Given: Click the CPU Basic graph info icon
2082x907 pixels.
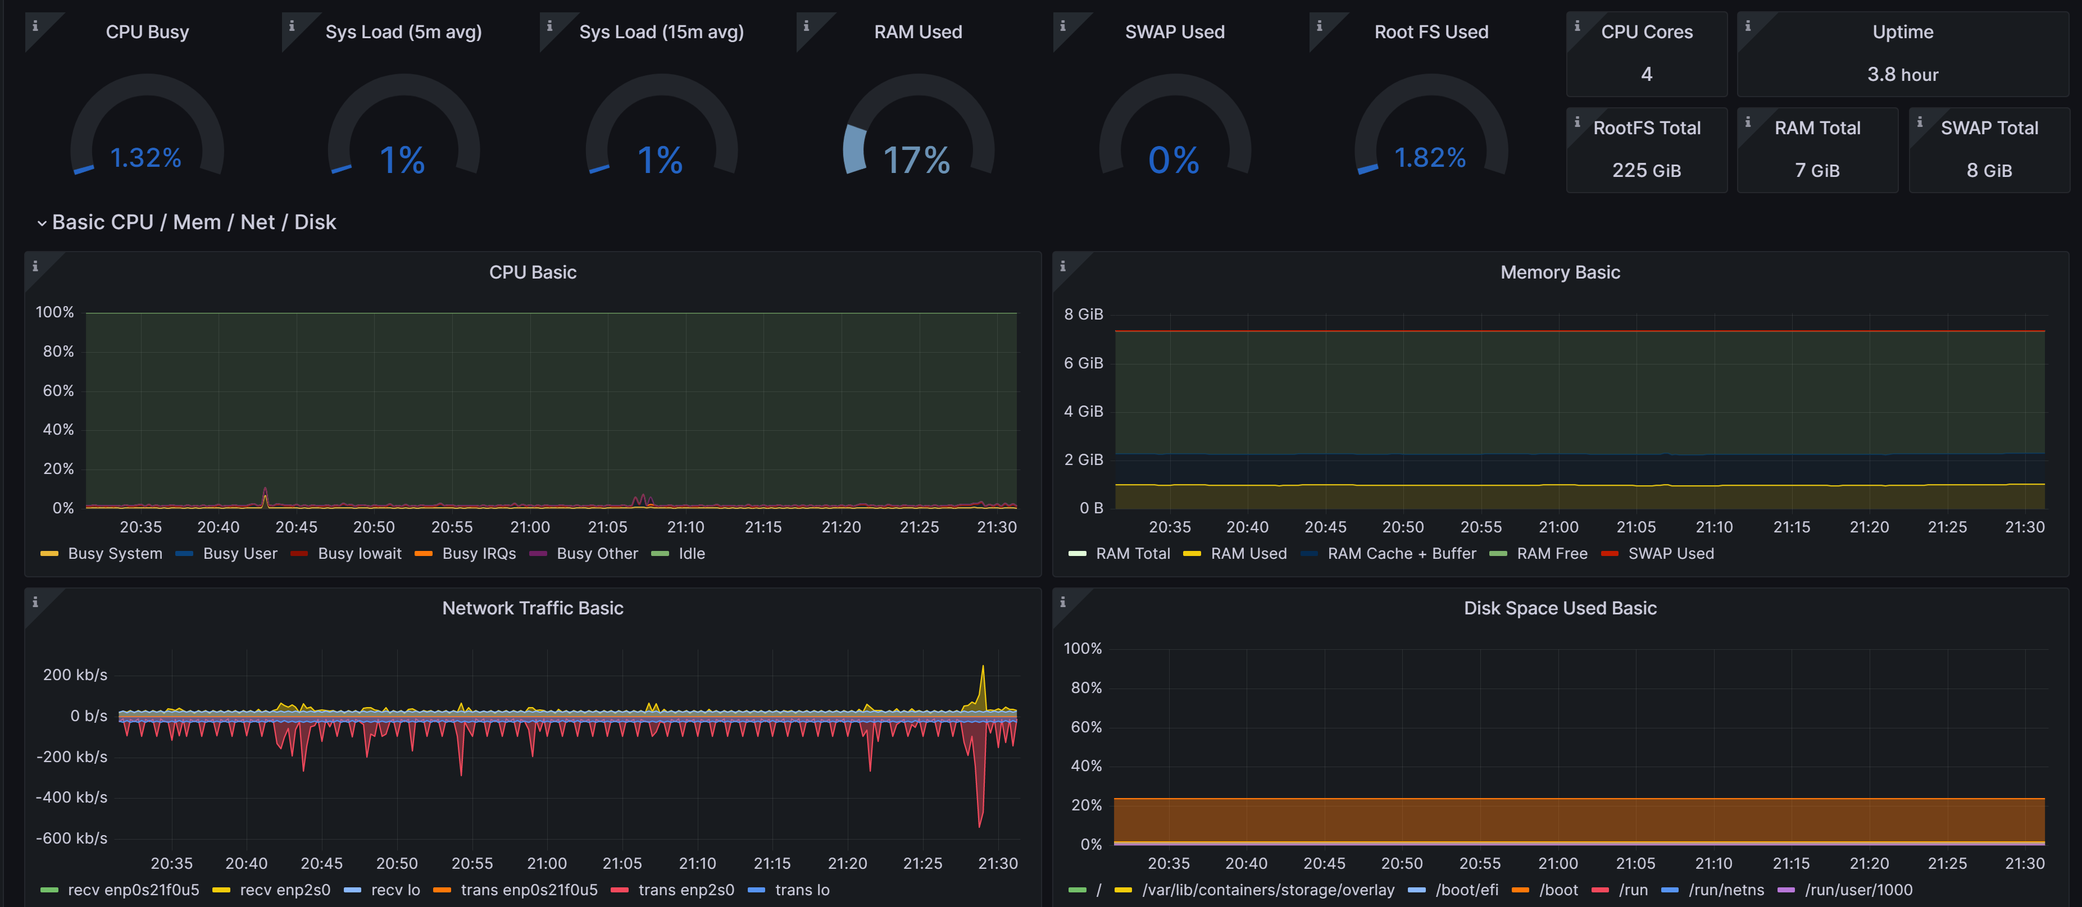Looking at the screenshot, I should [35, 266].
